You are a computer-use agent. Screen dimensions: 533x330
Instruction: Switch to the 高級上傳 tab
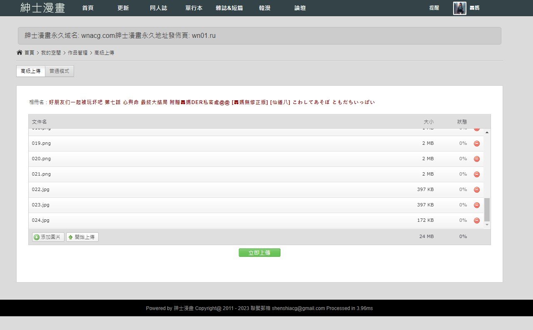[x=31, y=71]
